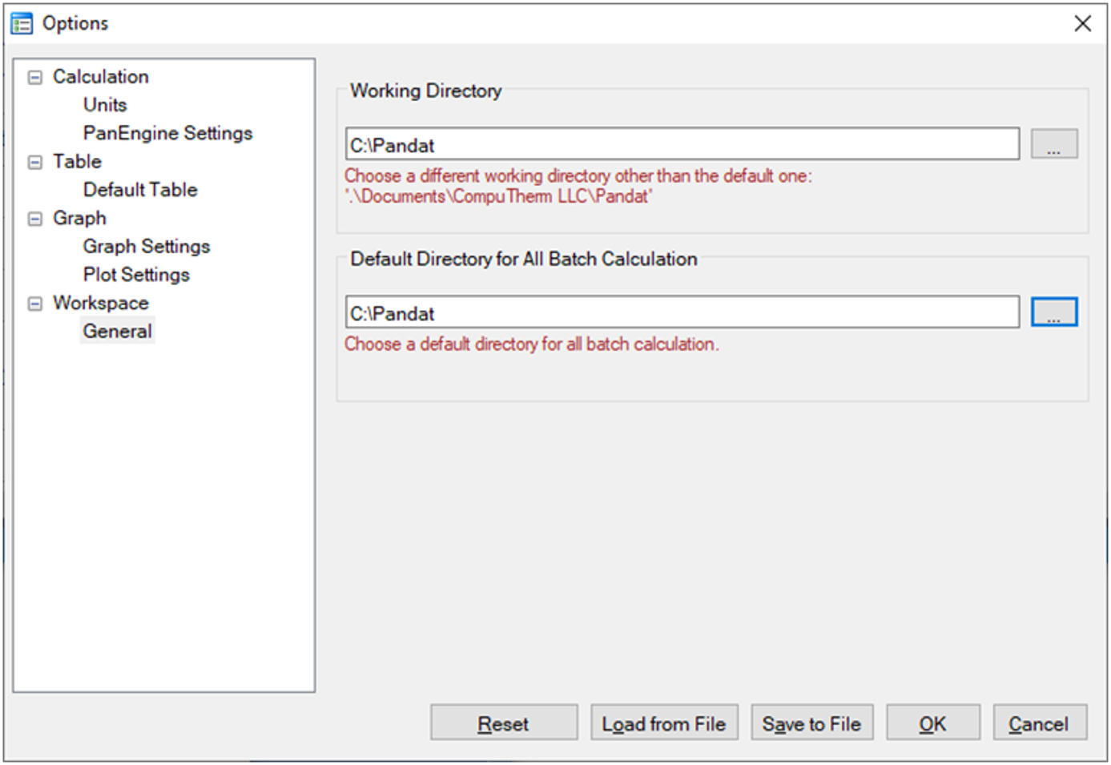Click Load from File button
This screenshot has height=765, width=1111.
point(664,723)
